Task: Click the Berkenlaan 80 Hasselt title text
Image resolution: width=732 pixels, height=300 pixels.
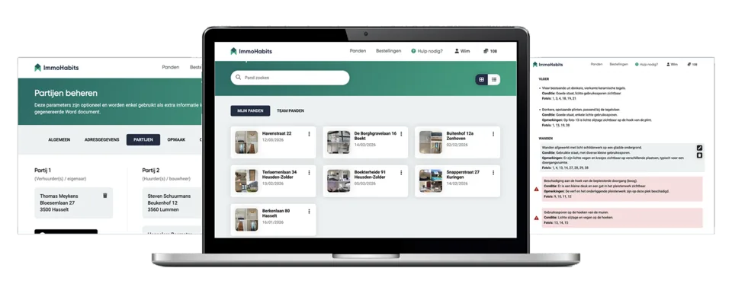Action: point(276,214)
